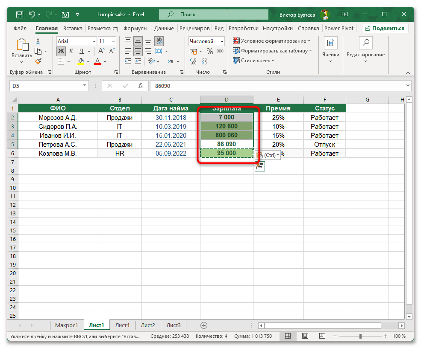Increase decimal places

(193, 61)
